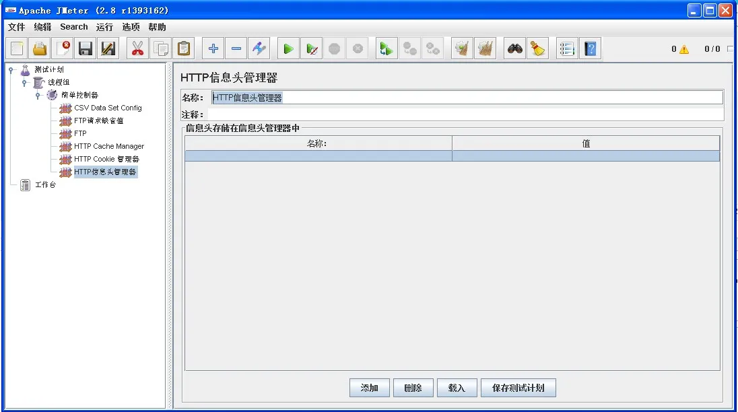
Task: Close the current test plan icon
Action: coord(63,48)
